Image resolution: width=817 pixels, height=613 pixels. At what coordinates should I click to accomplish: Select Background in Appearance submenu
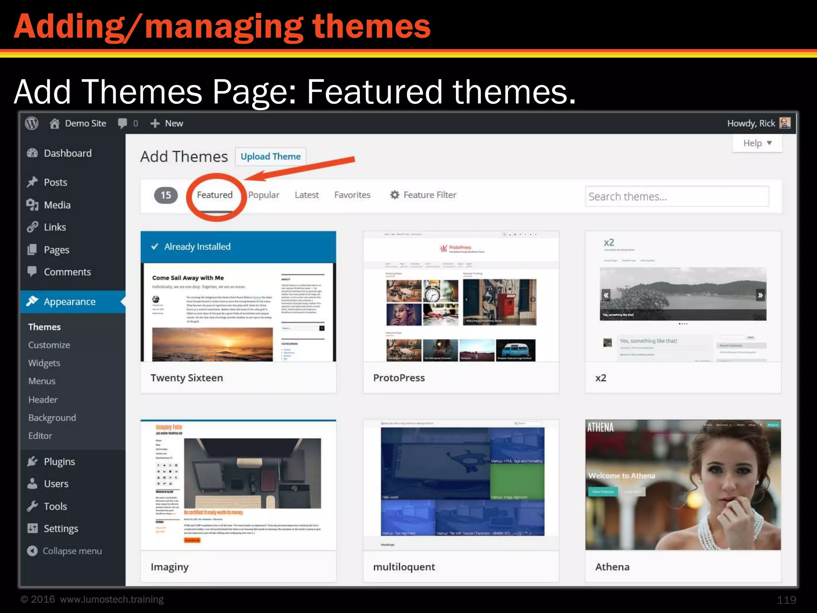click(x=52, y=418)
